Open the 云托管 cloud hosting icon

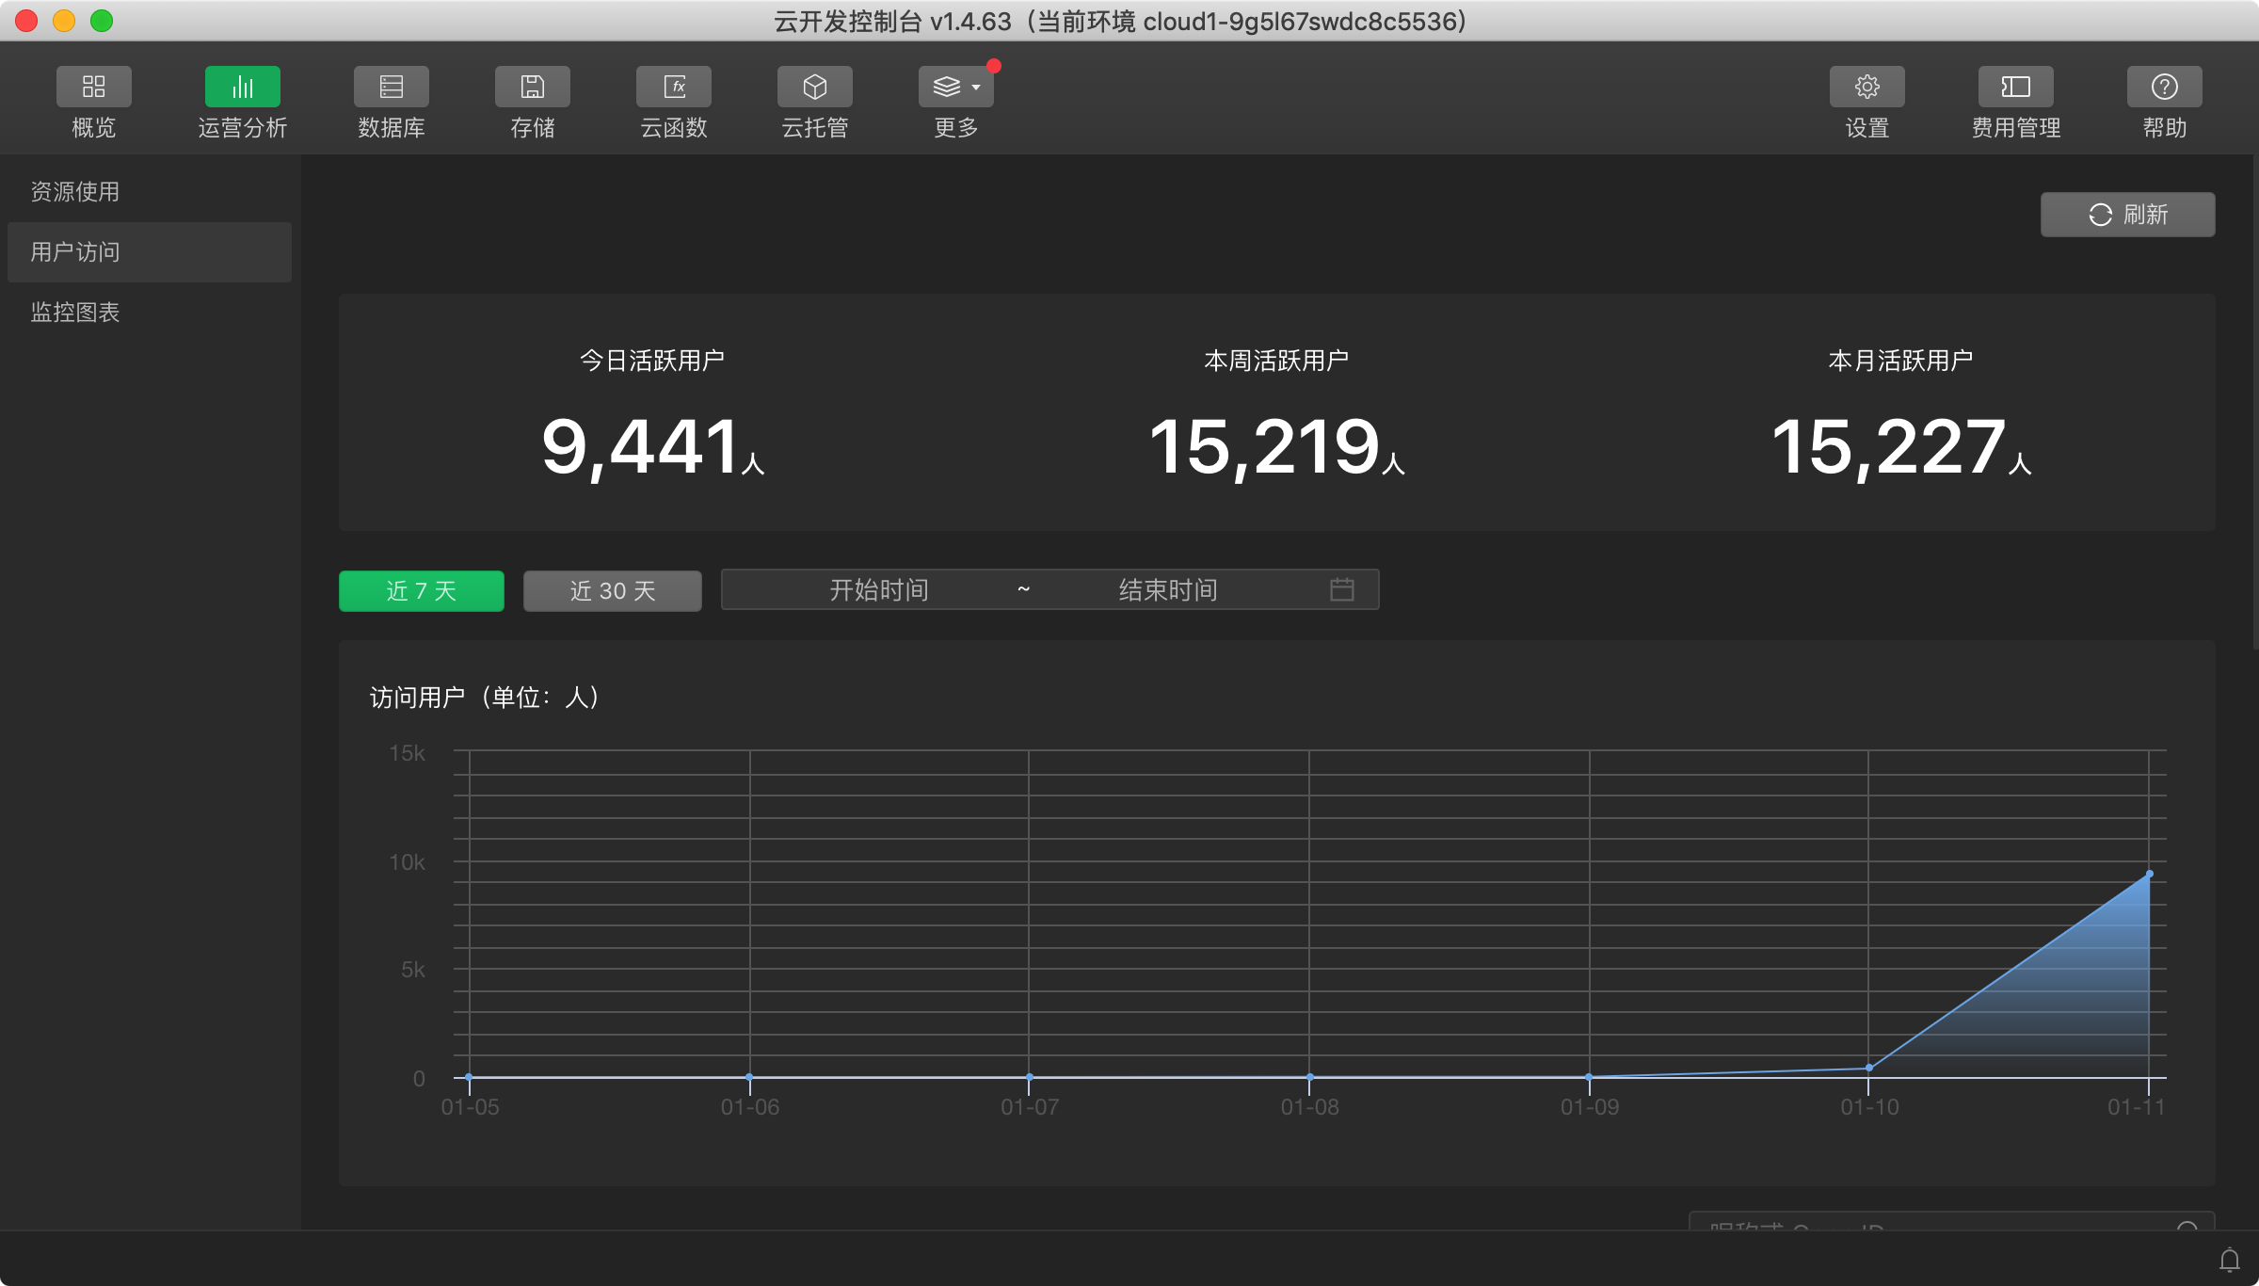(814, 88)
